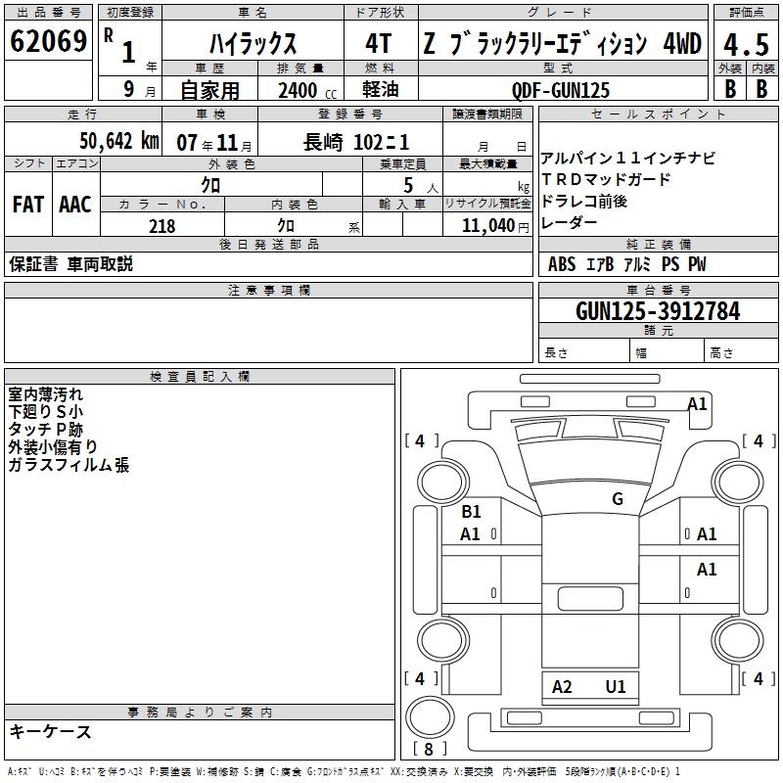Click the air conditioner value AAC

(x=75, y=205)
